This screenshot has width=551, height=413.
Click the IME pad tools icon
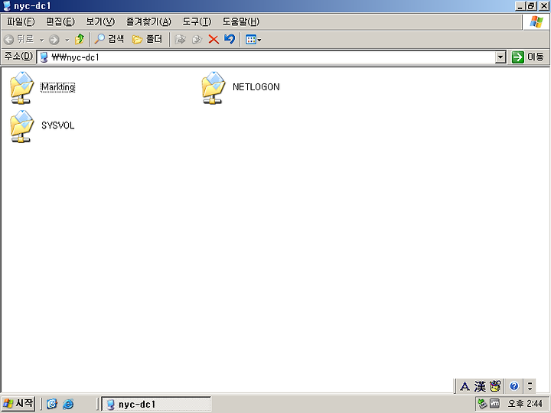tap(495, 386)
